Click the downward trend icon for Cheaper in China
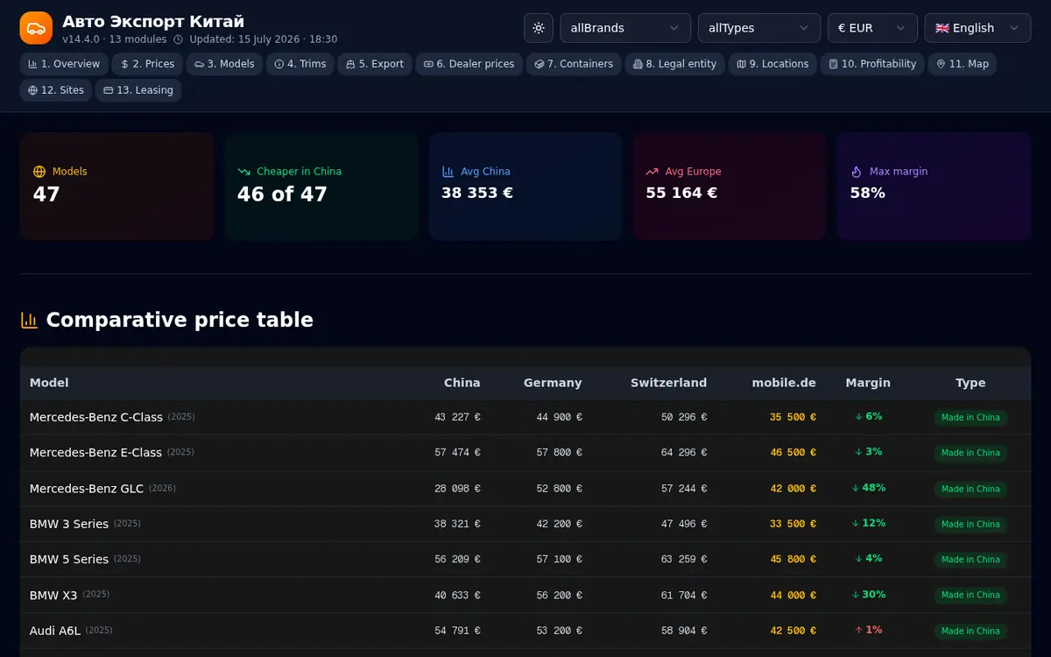This screenshot has height=657, width=1051. click(x=243, y=172)
